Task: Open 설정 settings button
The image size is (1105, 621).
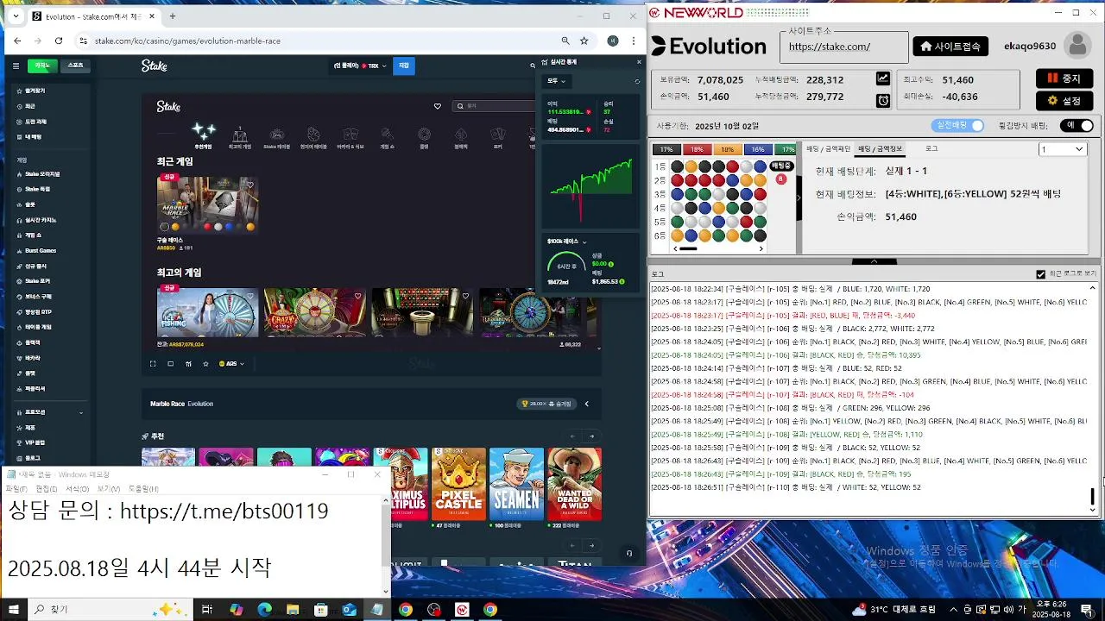Action: point(1064,101)
